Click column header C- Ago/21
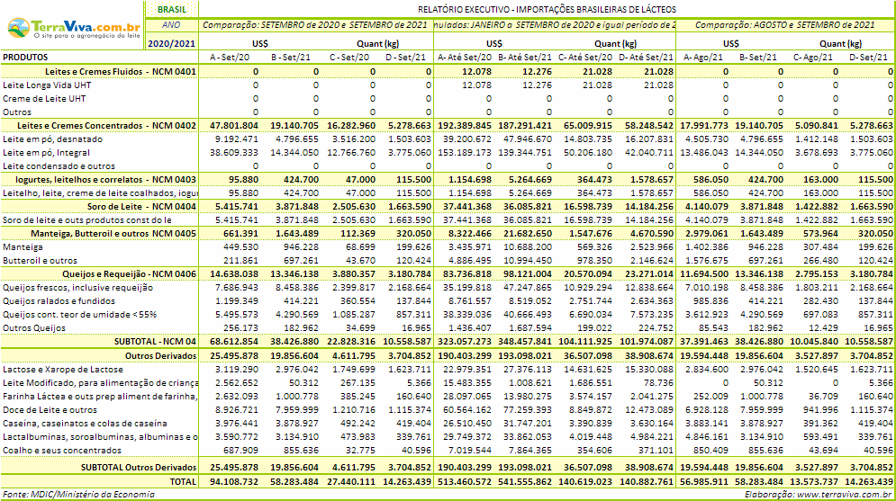Image resolution: width=896 pixels, height=501 pixels. tap(814, 57)
